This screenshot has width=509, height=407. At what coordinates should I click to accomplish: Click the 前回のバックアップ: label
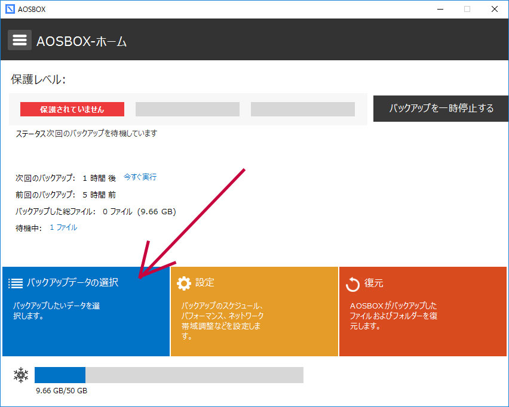(x=45, y=195)
